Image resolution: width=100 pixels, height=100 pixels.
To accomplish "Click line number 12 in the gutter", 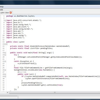I will [x=4, y=40].
